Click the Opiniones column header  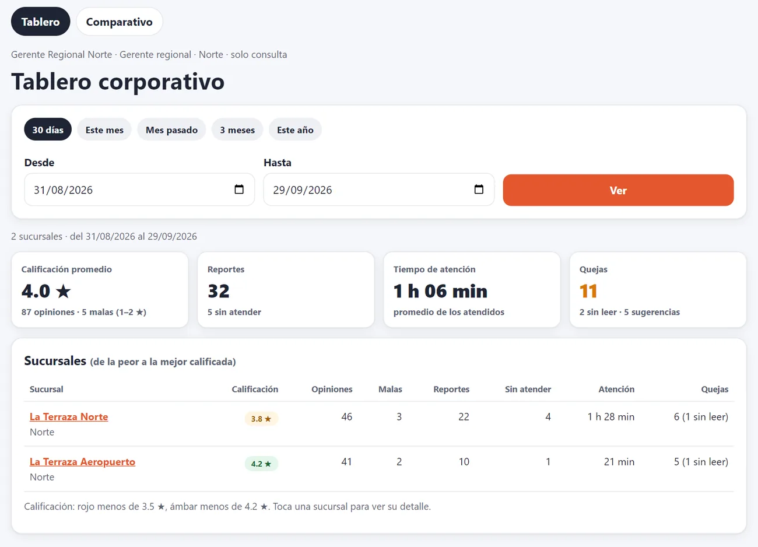pyautogui.click(x=332, y=389)
